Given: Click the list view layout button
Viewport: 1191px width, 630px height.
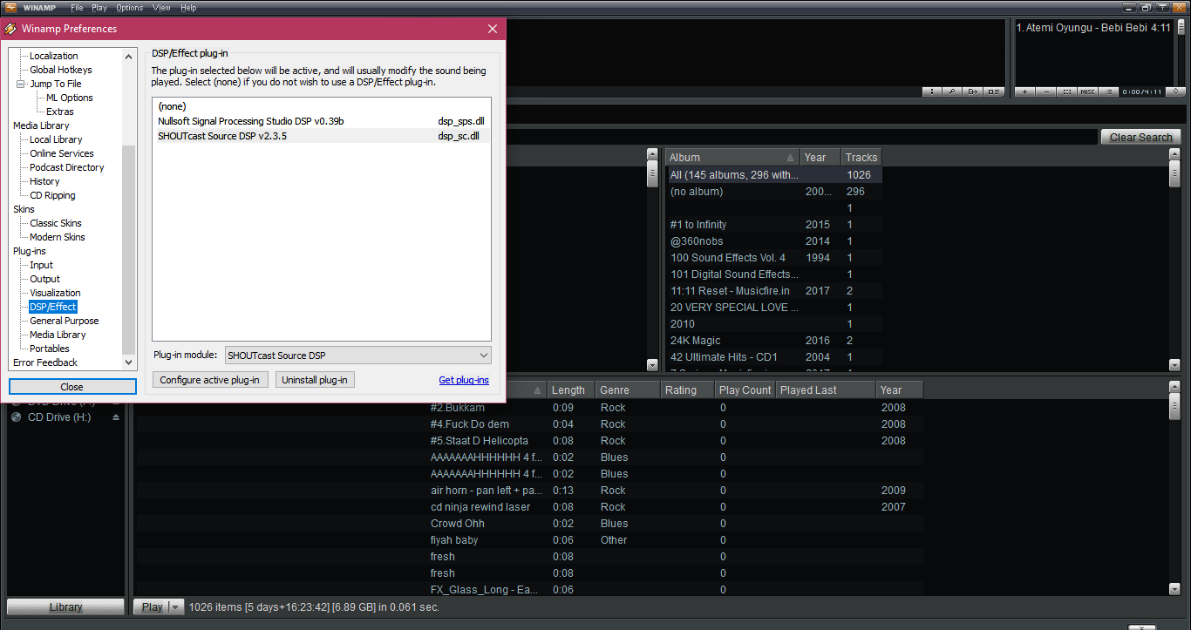Looking at the screenshot, I should 994,91.
